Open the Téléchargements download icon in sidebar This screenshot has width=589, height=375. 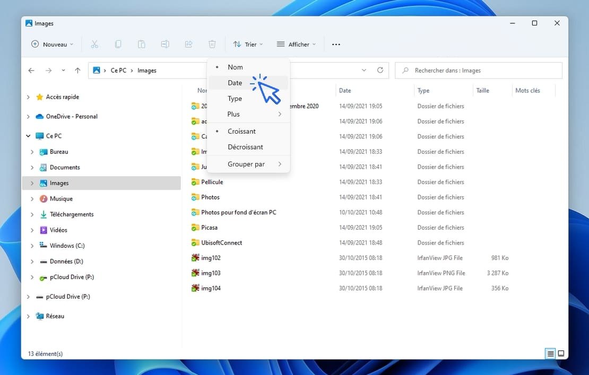click(44, 214)
